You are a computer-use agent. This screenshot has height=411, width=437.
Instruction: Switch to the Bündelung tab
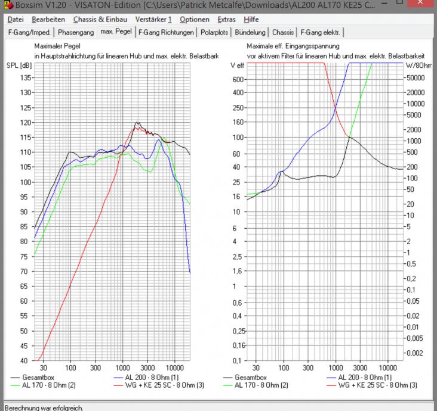pos(250,32)
